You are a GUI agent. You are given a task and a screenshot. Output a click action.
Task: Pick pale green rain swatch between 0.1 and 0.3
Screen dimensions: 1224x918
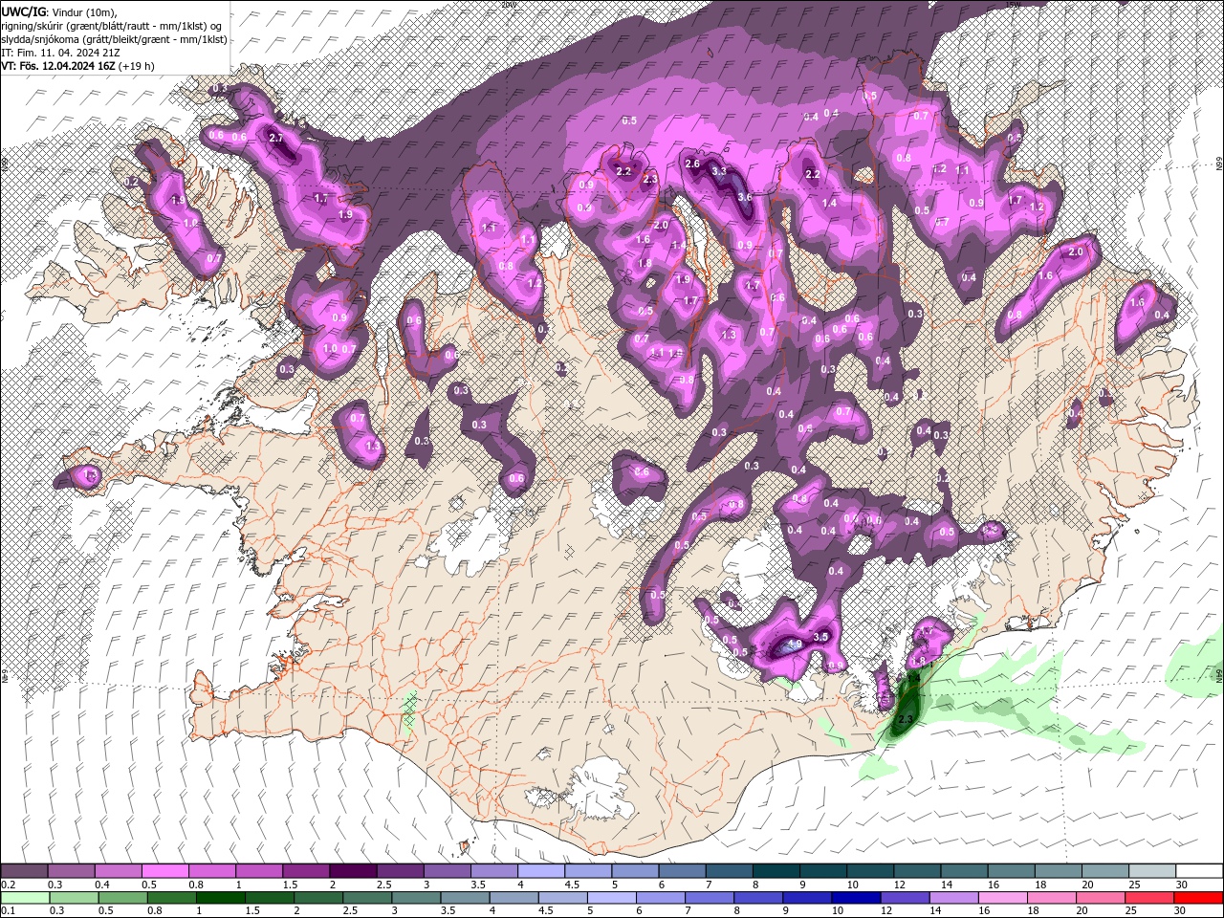(24, 898)
